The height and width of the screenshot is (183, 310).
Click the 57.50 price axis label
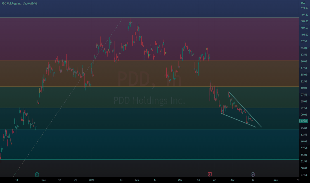click(304, 148)
